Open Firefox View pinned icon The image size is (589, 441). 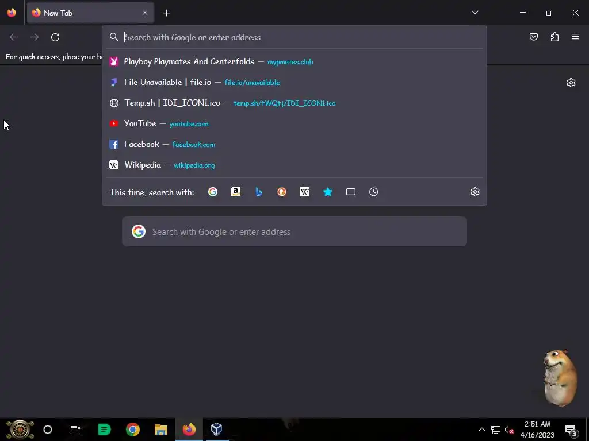12,13
